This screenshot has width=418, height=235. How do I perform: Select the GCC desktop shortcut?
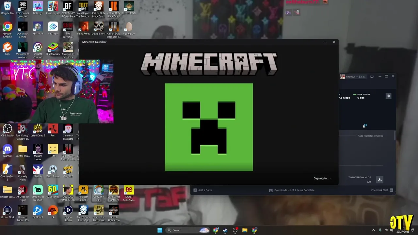tap(7, 49)
